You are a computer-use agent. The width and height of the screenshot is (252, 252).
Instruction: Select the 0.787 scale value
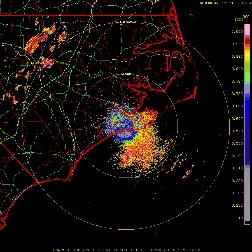click(x=237, y=81)
